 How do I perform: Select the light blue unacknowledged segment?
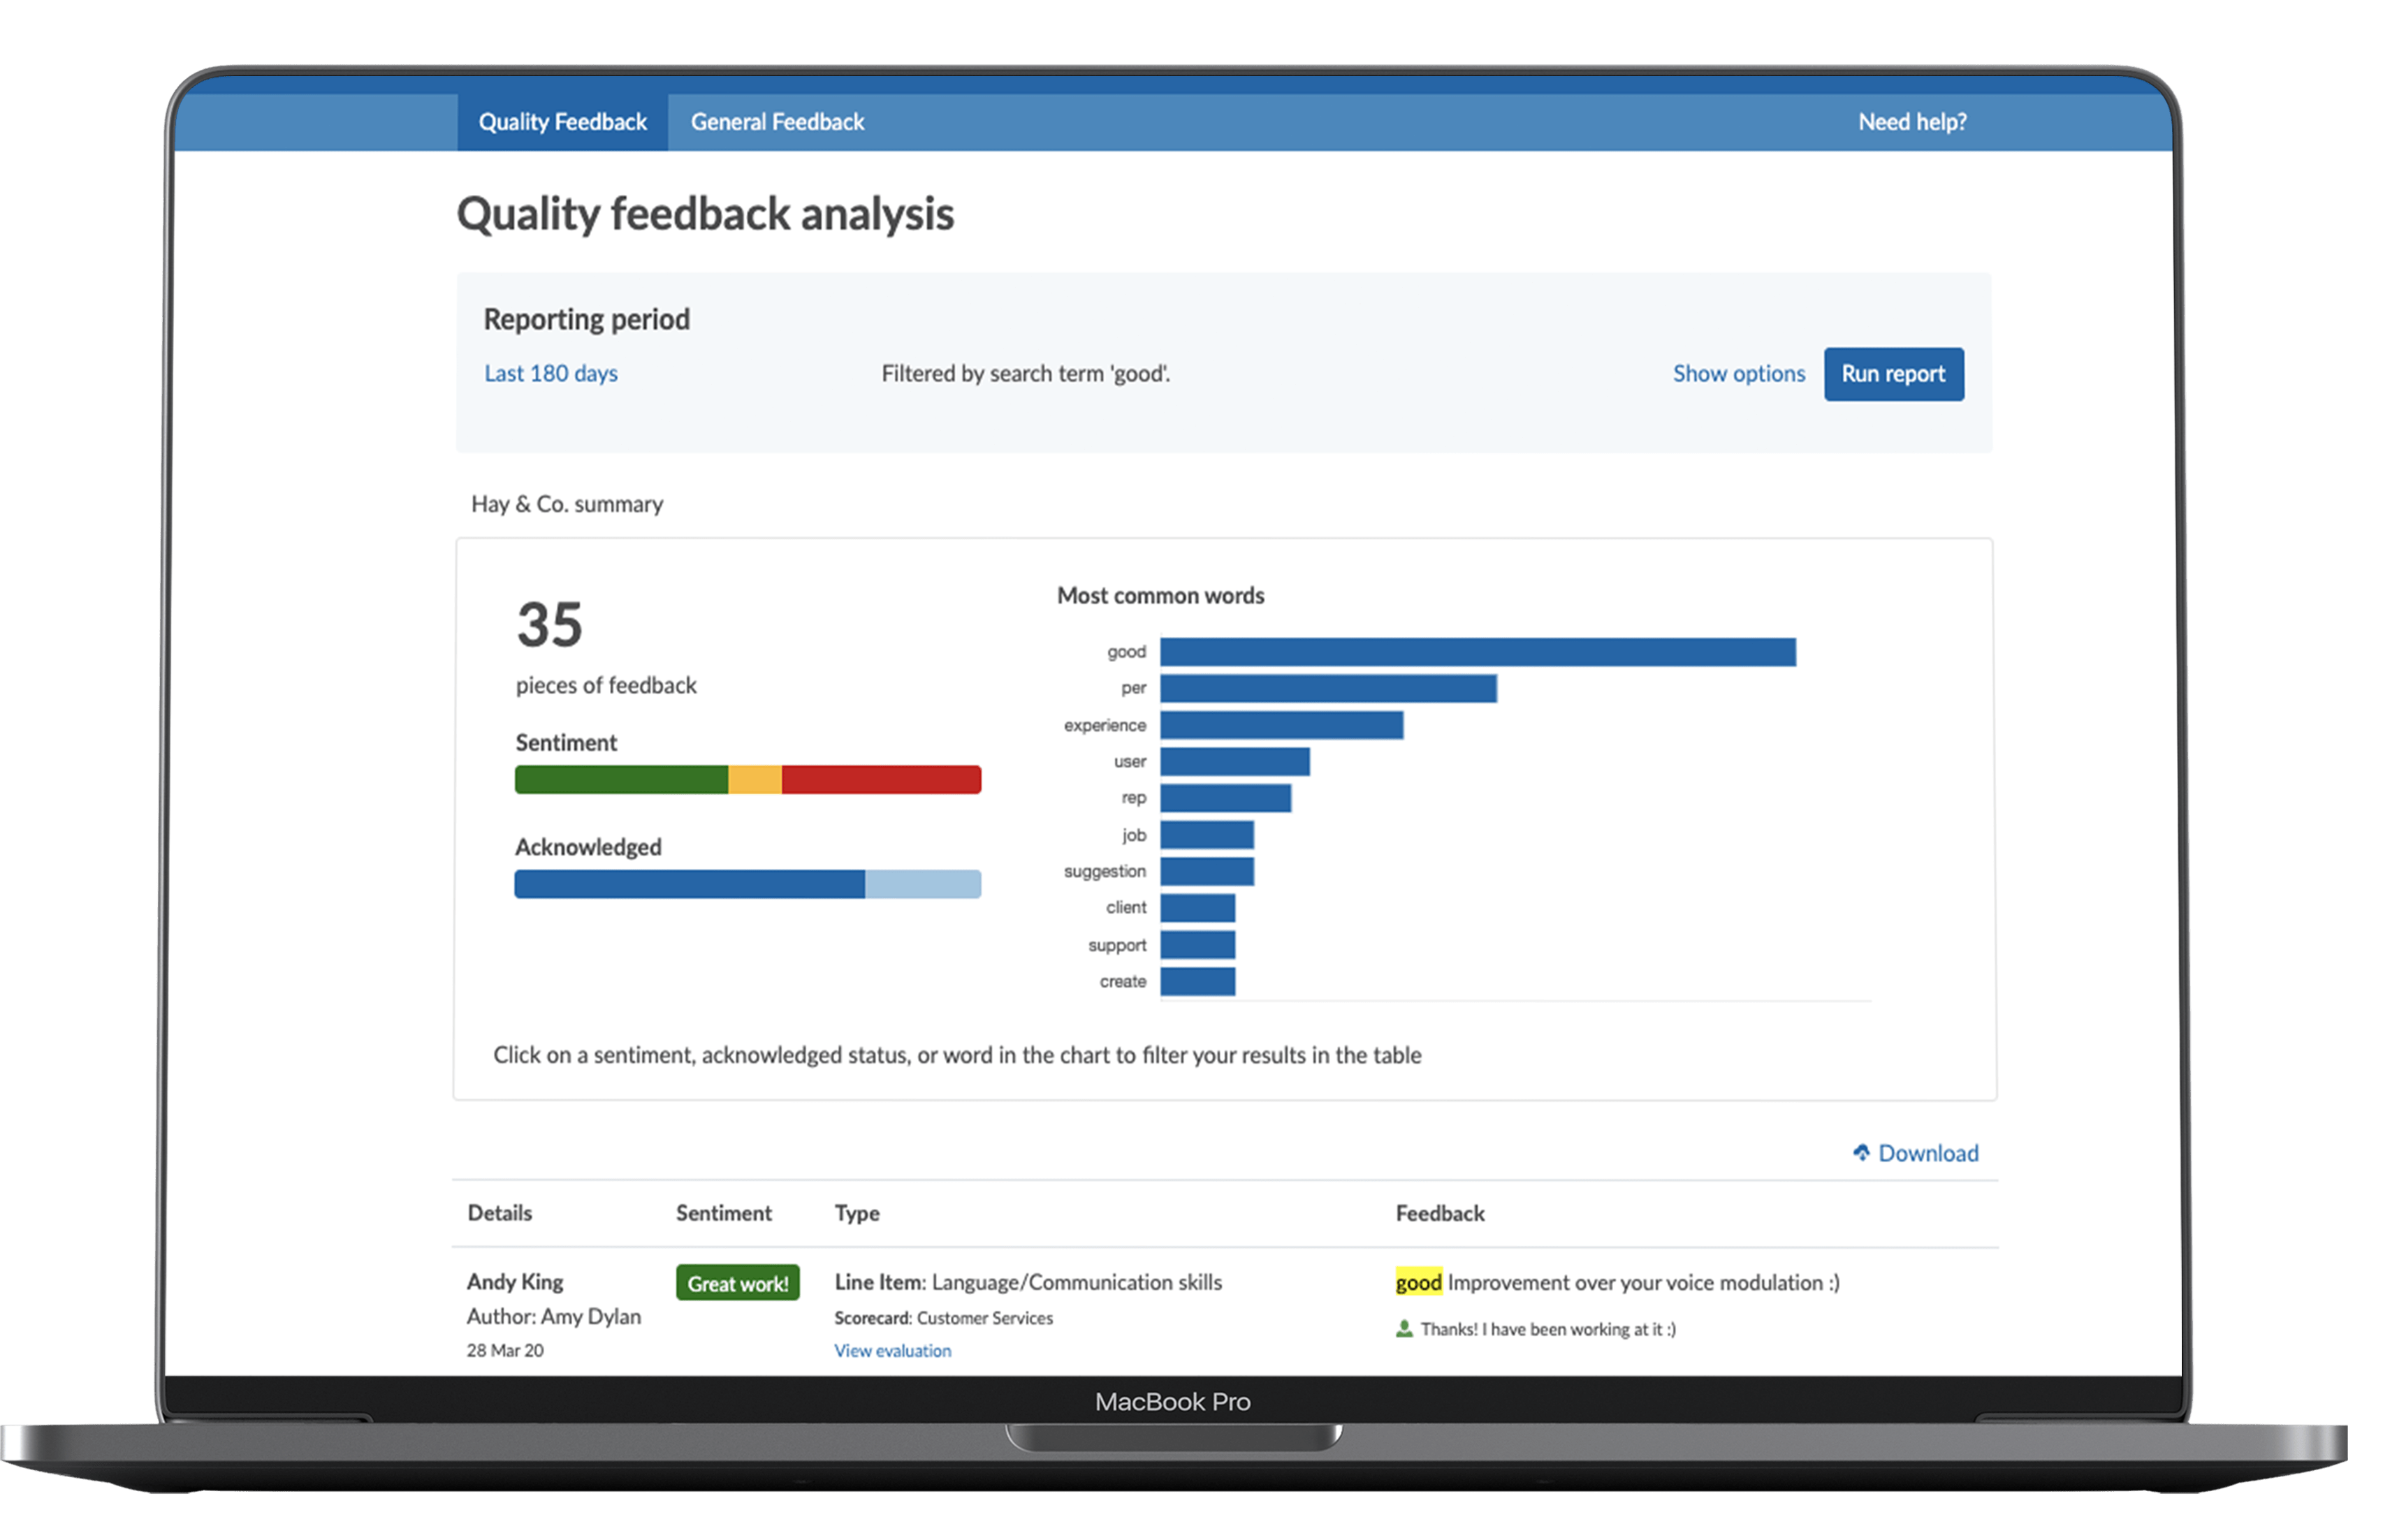(922, 884)
